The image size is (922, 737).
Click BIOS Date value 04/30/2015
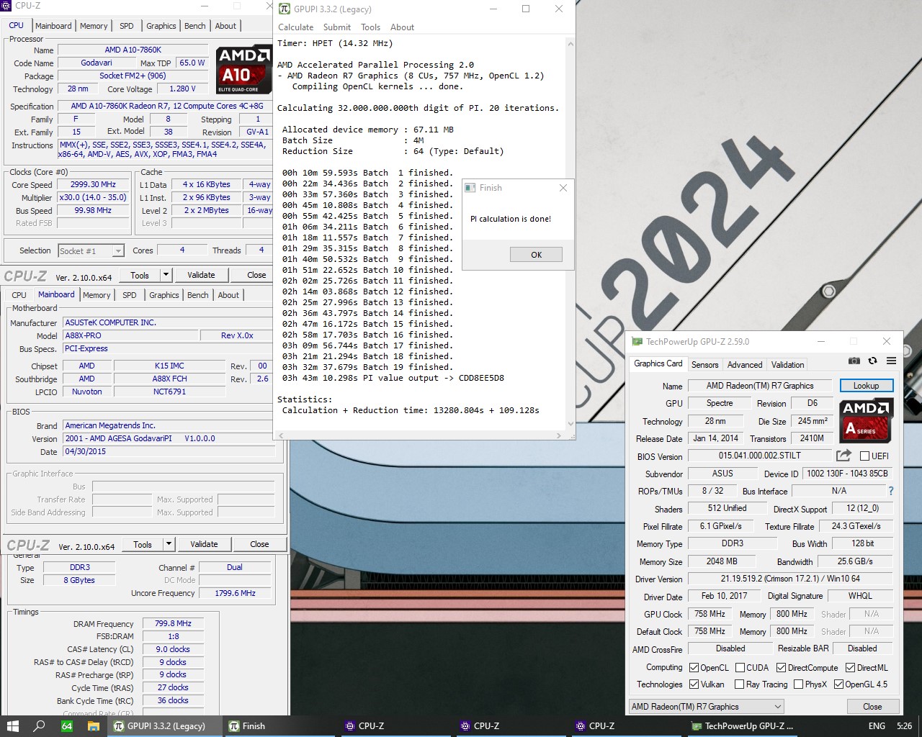[169, 452]
